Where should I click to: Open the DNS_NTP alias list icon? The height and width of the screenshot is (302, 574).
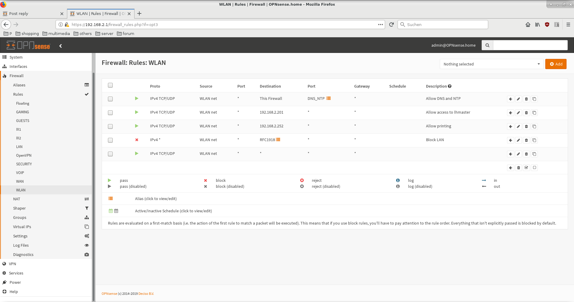pos(329,98)
